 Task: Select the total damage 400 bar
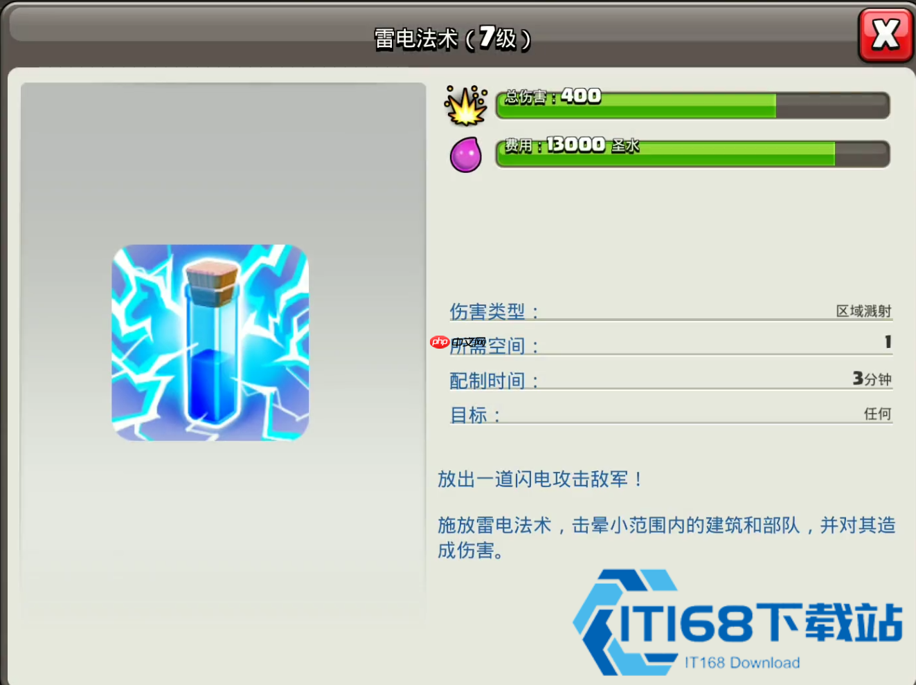point(692,105)
